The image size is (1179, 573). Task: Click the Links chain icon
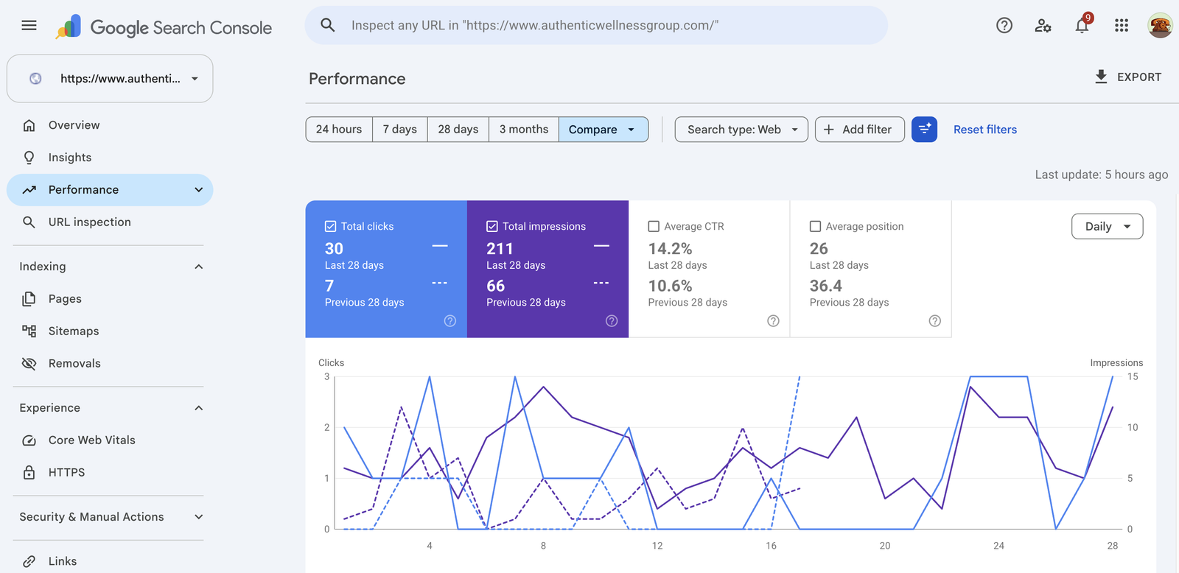[29, 561]
